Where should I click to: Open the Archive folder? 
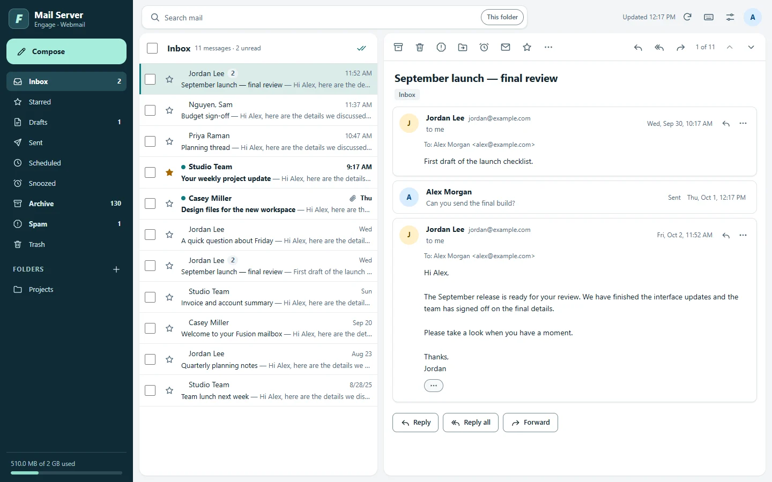pyautogui.click(x=66, y=204)
